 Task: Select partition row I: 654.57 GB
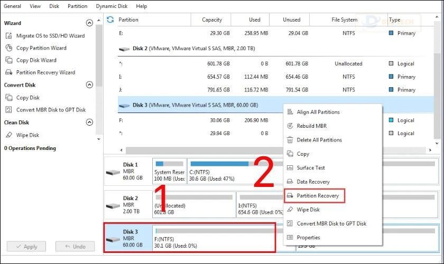point(275,77)
